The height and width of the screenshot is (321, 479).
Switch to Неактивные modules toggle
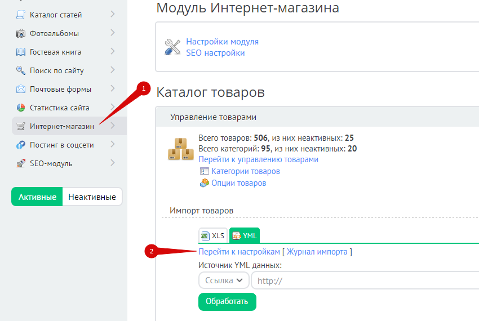coord(92,197)
